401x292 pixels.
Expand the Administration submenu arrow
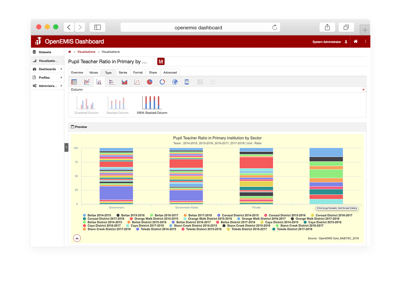point(61,86)
